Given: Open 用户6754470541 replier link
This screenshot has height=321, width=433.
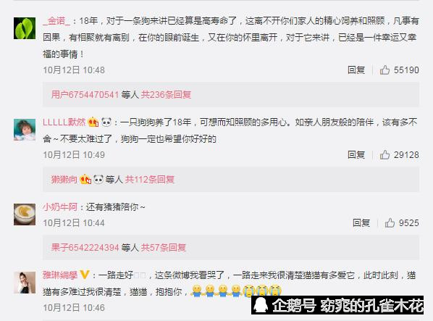Looking at the screenshot, I should [85, 94].
